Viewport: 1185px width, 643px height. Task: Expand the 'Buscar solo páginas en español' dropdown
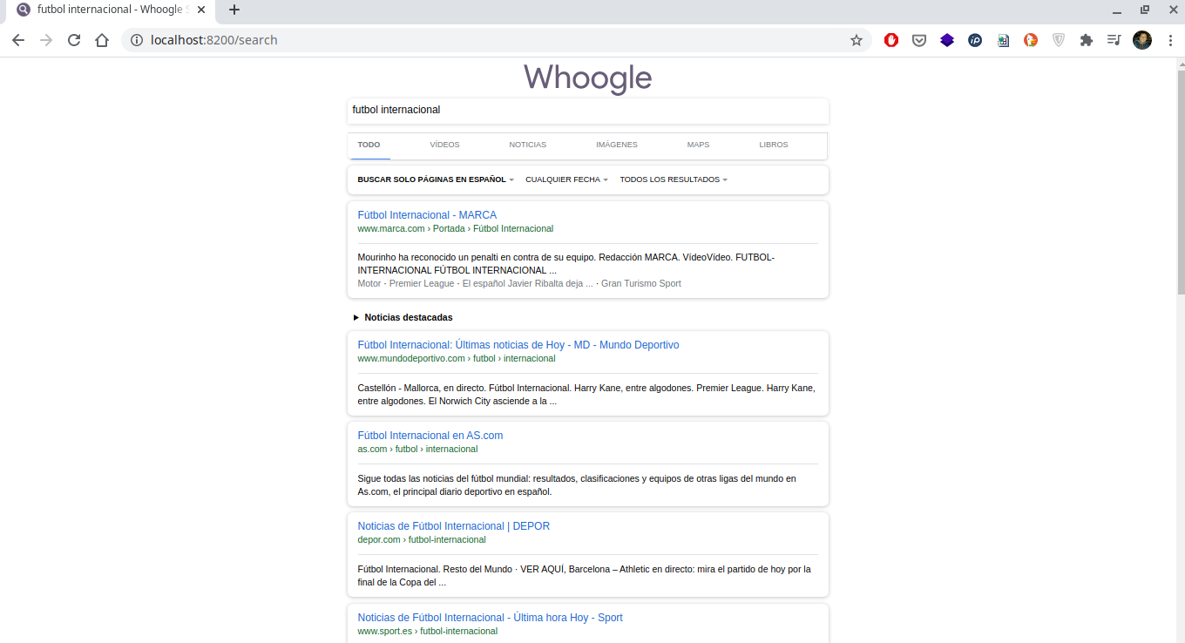pyautogui.click(x=436, y=179)
